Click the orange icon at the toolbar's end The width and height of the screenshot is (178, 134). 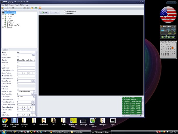[40, 8]
